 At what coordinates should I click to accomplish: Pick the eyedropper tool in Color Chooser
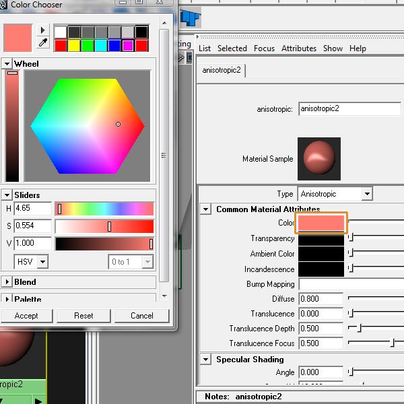[x=43, y=43]
